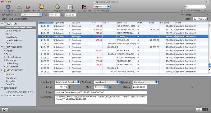Click the Klient column header
211x113 pixels.
tap(192, 23)
